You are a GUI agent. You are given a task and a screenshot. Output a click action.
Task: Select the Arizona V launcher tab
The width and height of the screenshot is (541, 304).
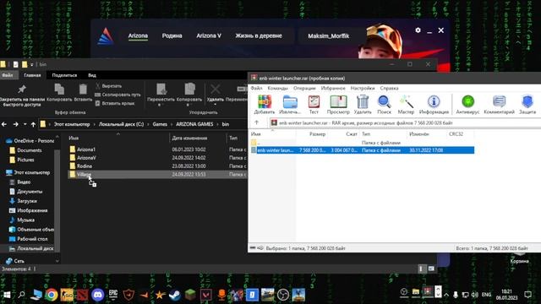(x=209, y=35)
